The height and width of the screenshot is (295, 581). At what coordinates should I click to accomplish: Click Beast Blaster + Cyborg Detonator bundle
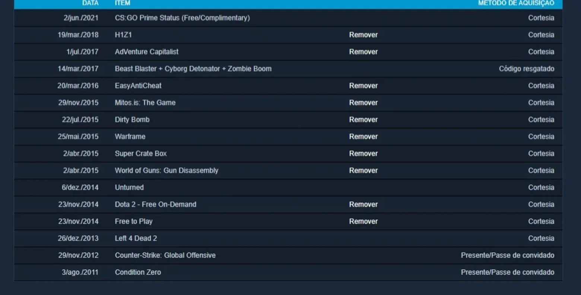(193, 69)
